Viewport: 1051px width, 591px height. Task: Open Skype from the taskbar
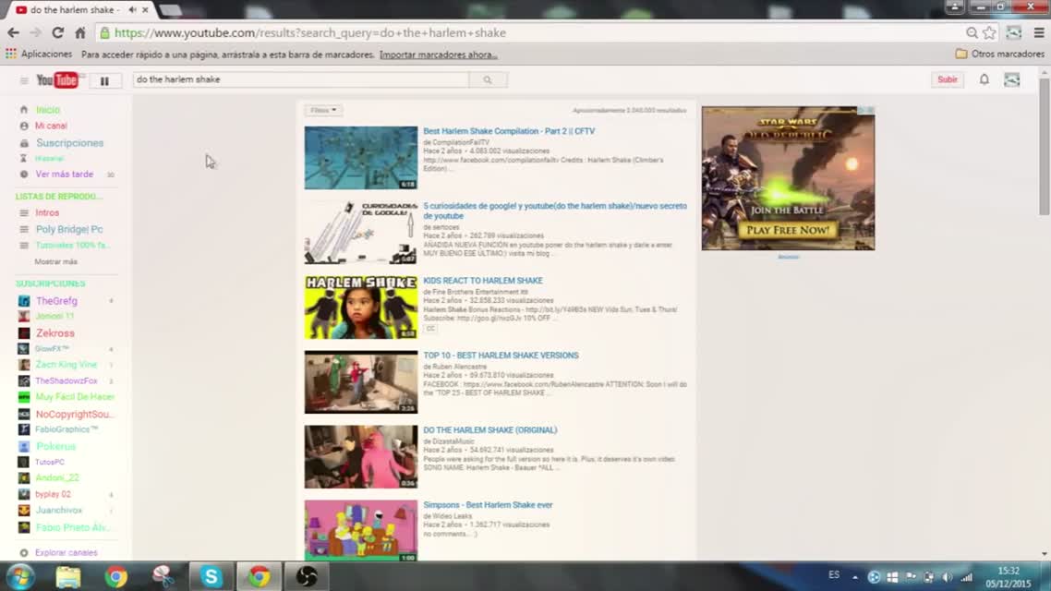point(211,576)
